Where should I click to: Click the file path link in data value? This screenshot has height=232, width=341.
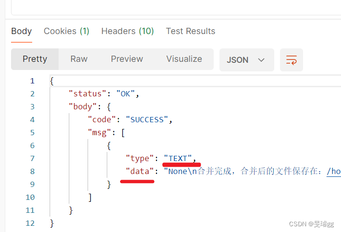334,172
